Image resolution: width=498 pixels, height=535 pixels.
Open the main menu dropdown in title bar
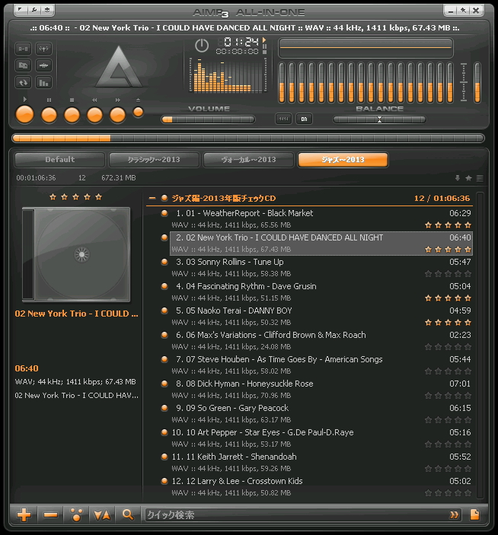pos(21,10)
